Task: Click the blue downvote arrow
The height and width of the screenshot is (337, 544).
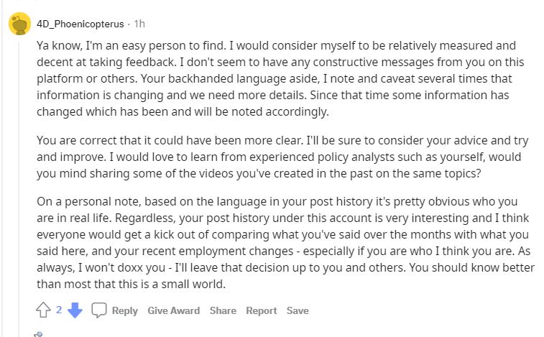Action: coord(75,310)
